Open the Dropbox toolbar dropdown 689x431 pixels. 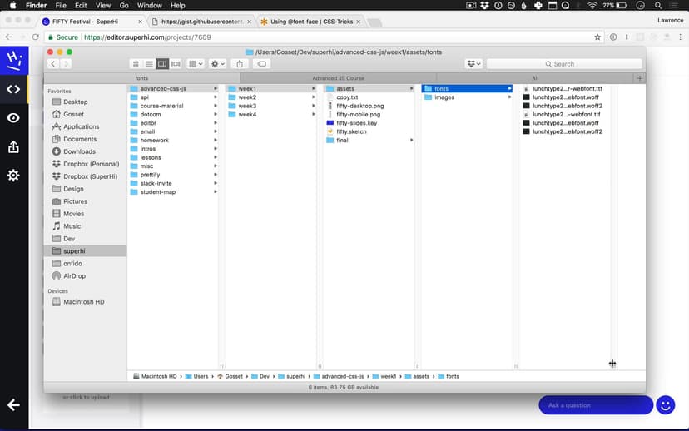(x=474, y=64)
